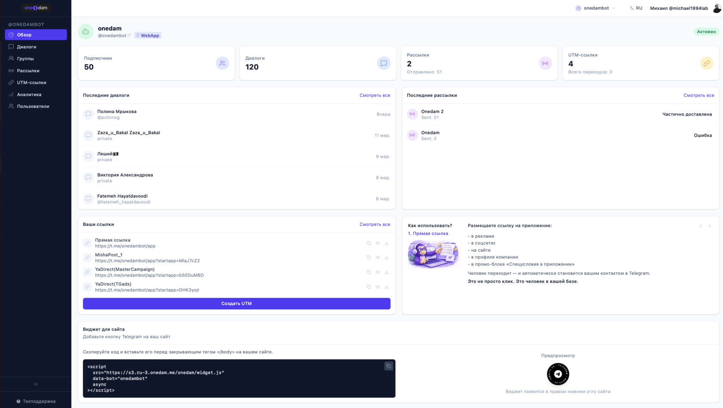Open the Onedam 2 broadcast row
This screenshot has height=408, width=723.
[560, 114]
